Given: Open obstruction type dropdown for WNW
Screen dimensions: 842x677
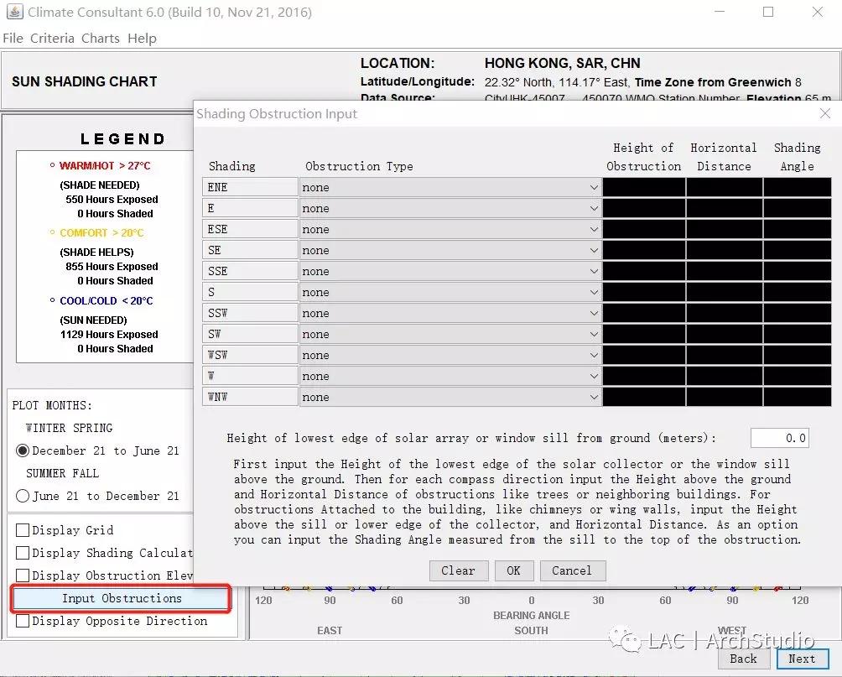Looking at the screenshot, I should point(450,397).
